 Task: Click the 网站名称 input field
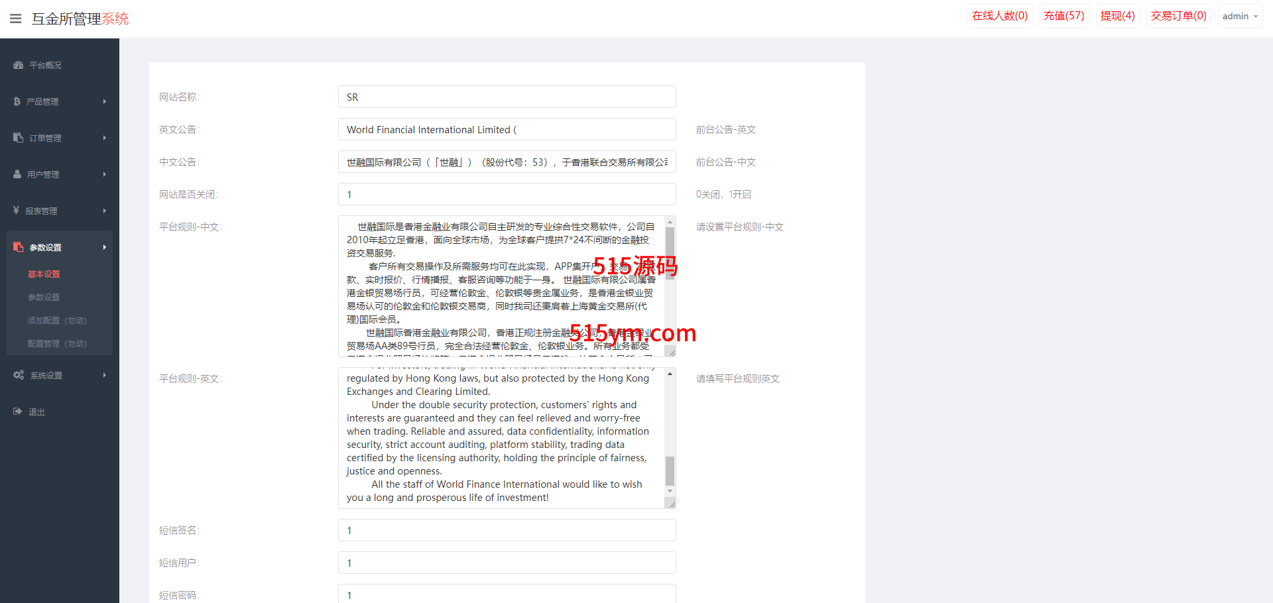tap(507, 97)
